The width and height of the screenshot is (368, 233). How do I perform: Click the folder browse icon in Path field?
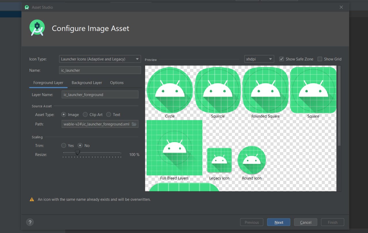pos(134,124)
